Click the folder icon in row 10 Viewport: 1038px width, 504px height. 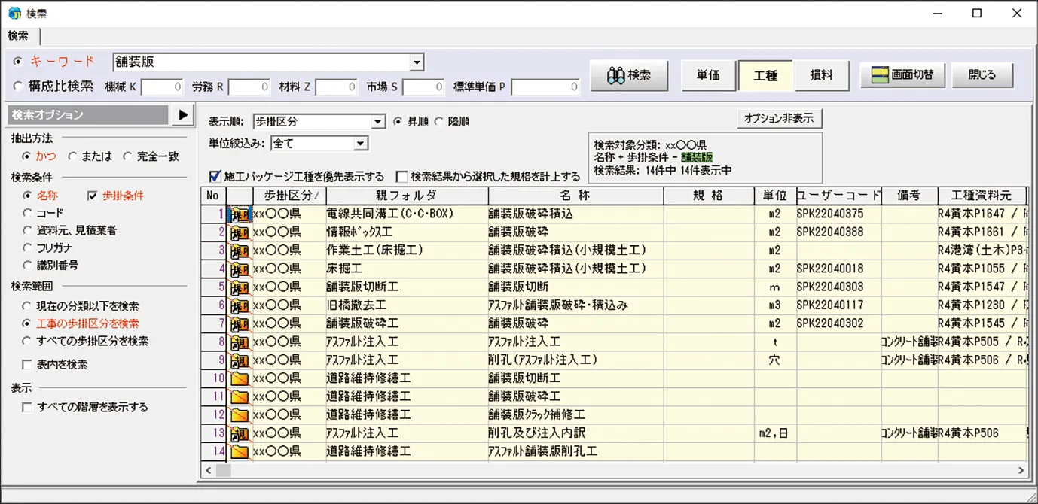click(240, 378)
